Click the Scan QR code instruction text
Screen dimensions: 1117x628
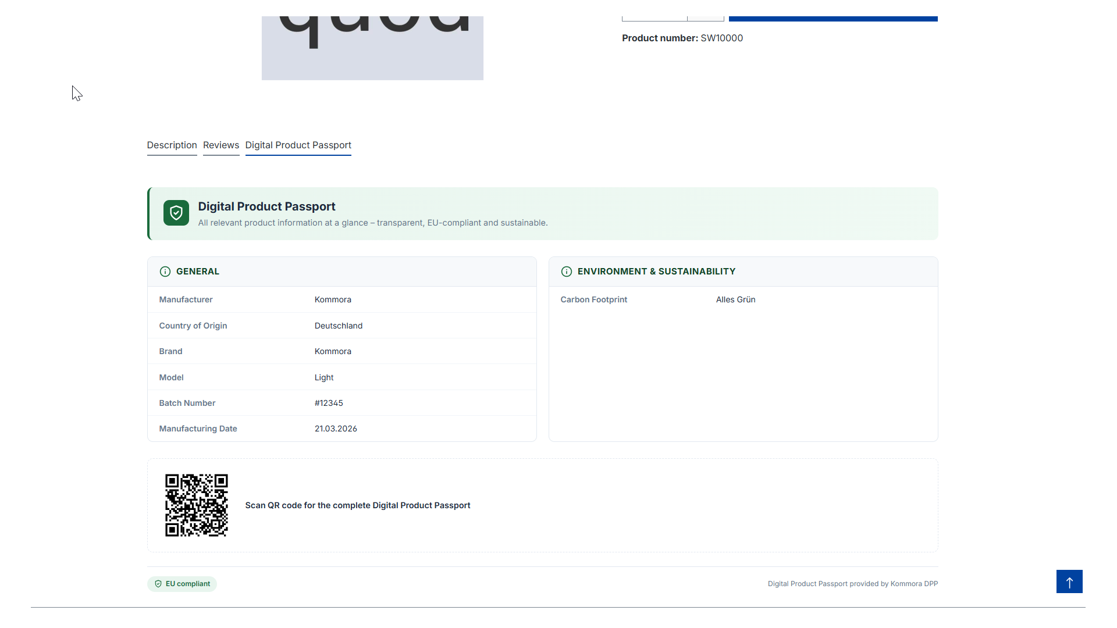pyautogui.click(x=358, y=505)
